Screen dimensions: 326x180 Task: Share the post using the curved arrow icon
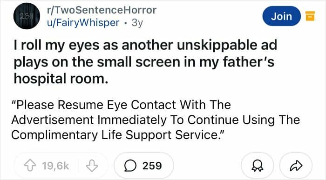(296, 166)
